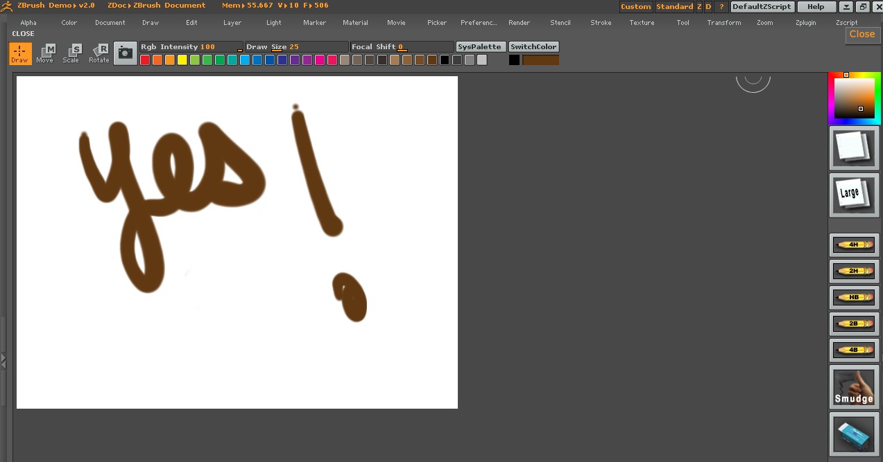Viewport: 883px width, 462px height.
Task: Toggle the Custom interface layout
Action: (635, 7)
